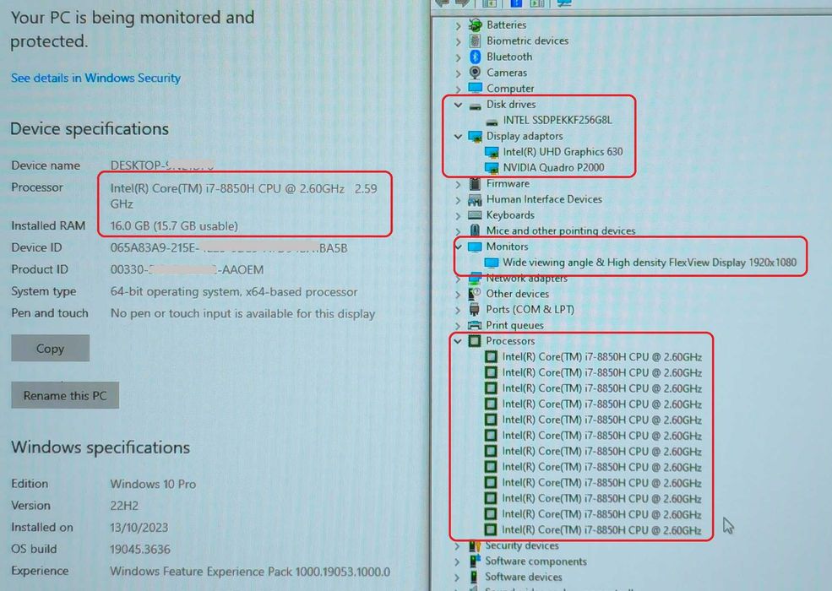The width and height of the screenshot is (832, 591).
Task: Select the Computer tree label
Action: point(510,89)
